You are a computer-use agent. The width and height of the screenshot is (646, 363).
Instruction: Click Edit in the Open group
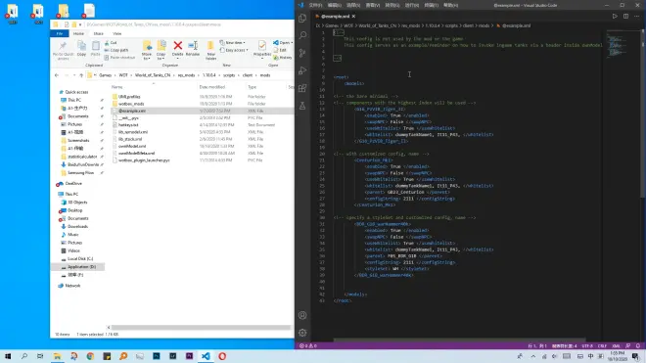point(280,50)
